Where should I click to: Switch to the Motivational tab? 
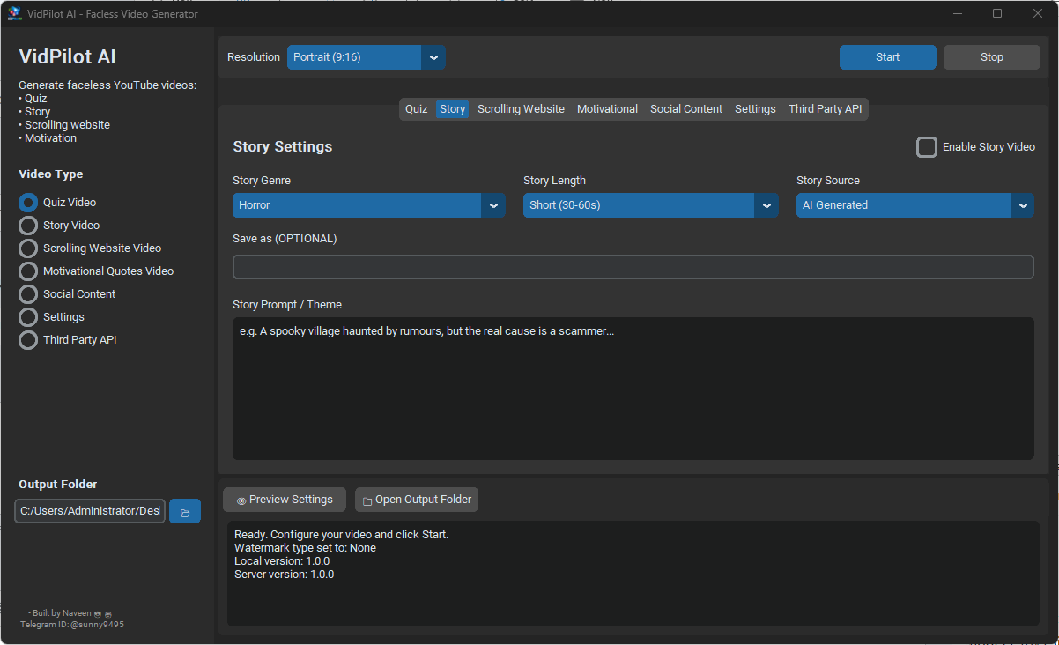tap(607, 108)
